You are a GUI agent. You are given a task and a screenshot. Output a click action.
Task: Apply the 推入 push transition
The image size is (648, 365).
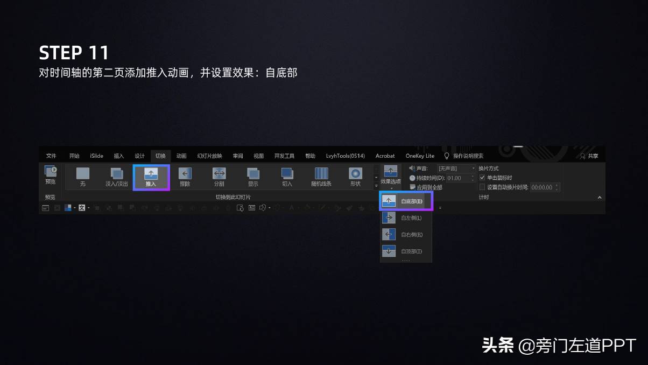pyautogui.click(x=151, y=177)
